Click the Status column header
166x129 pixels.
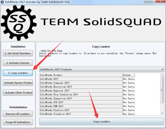(x=129, y=75)
